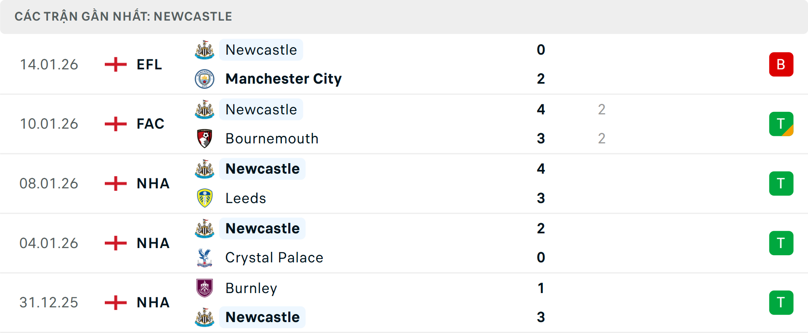Click the Crystal Palace eagle crest icon
This screenshot has width=808, height=333.
pos(205,258)
